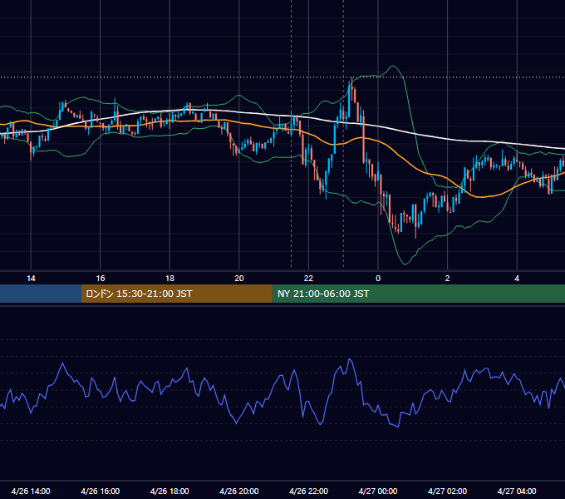Click the hour label 16 on the price chart axis
This screenshot has height=499, width=565.
tap(101, 279)
